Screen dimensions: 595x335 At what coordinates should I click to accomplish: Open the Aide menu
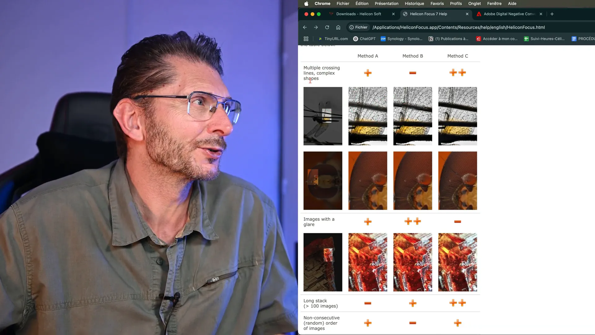(x=512, y=4)
